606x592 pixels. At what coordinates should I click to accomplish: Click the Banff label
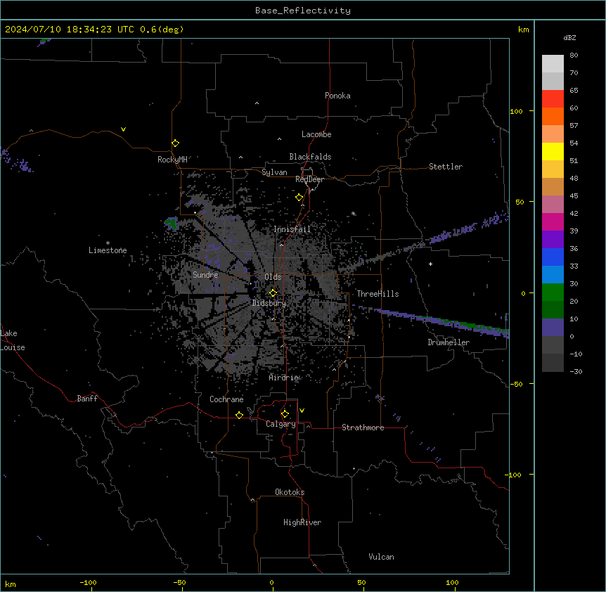pos(87,399)
